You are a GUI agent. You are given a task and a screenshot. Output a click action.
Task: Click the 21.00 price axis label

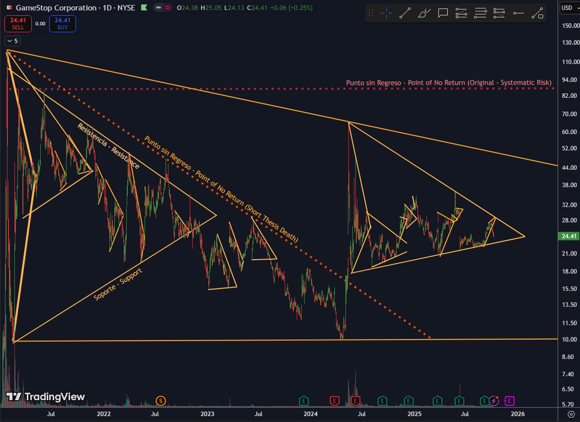pyautogui.click(x=570, y=254)
